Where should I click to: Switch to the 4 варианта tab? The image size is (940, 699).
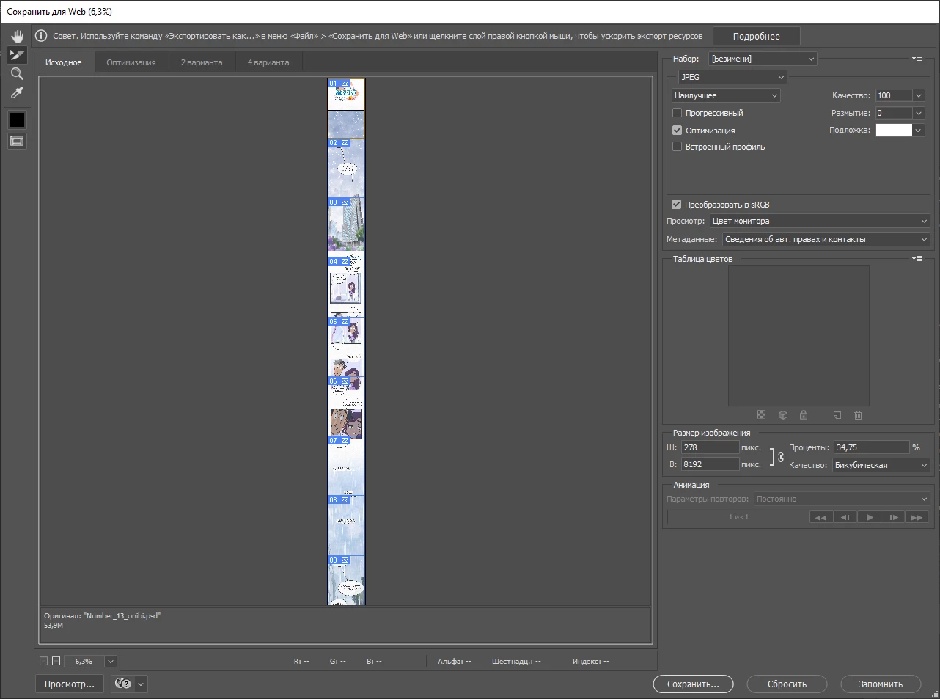(268, 62)
